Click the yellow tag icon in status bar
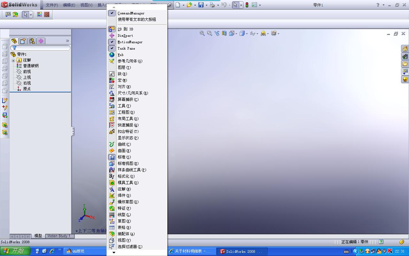 [x=402, y=242]
